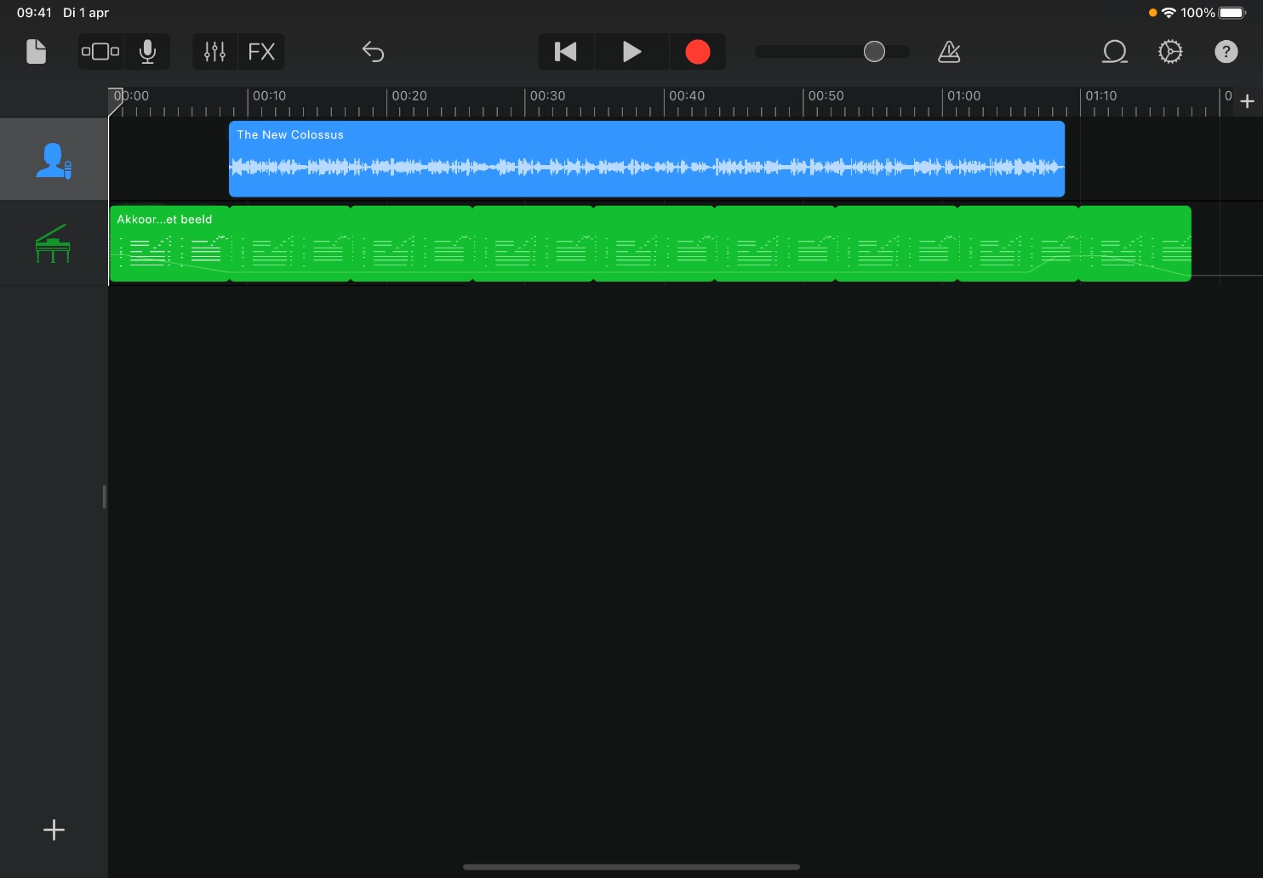The width and height of the screenshot is (1263, 878).
Task: Open song sections plus button on ruler
Action: (1247, 101)
